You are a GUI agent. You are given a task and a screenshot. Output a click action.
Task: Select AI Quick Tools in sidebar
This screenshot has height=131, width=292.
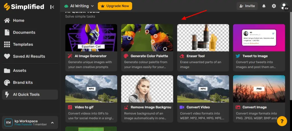tap(30, 94)
